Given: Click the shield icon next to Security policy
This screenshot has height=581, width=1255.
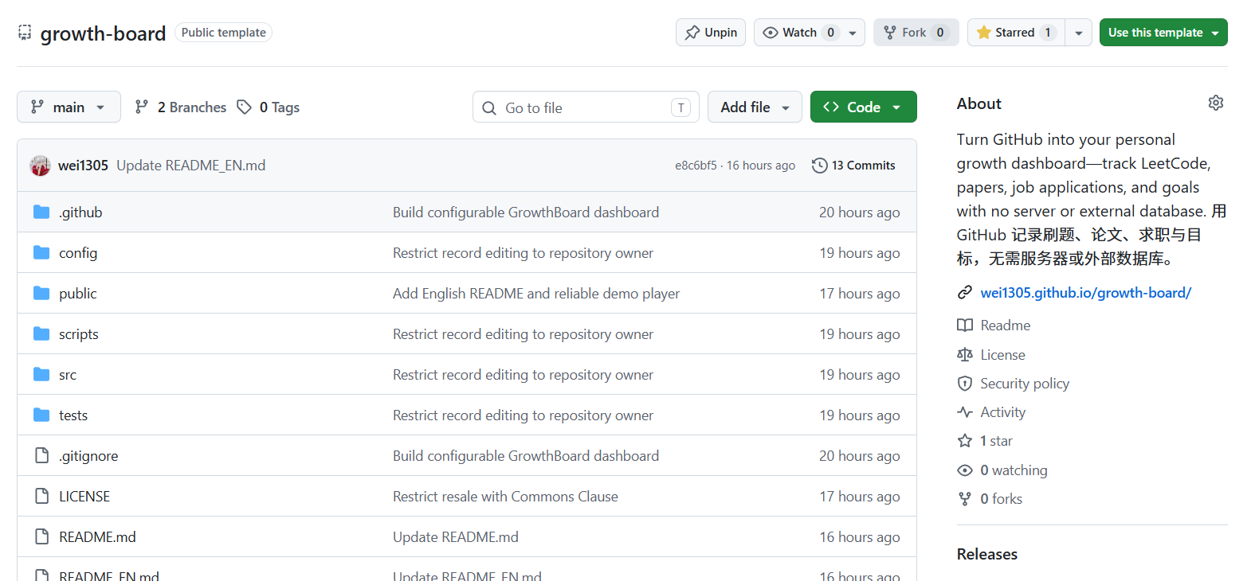Looking at the screenshot, I should pyautogui.click(x=965, y=384).
